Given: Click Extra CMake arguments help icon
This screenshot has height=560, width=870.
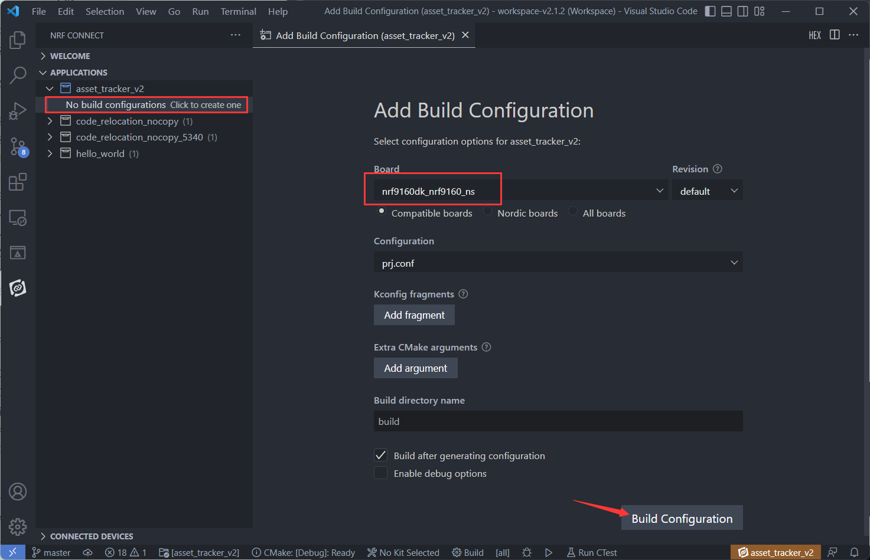Looking at the screenshot, I should click(486, 347).
